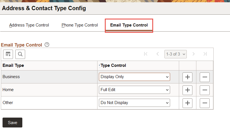
Task: Go to last page of rows
Action: pyautogui.click(x=205, y=54)
